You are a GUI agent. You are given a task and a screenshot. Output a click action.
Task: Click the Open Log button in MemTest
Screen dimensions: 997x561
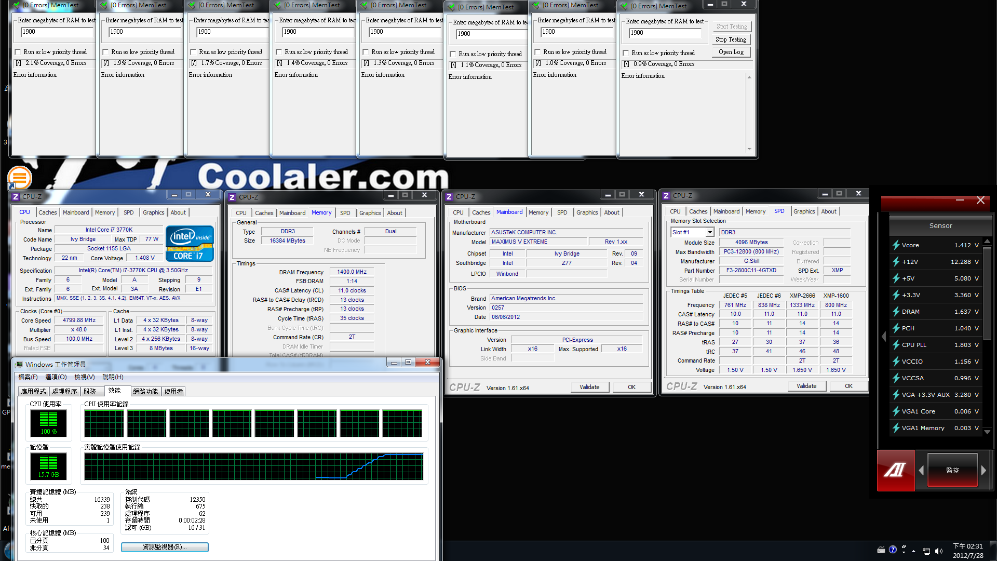click(x=731, y=52)
